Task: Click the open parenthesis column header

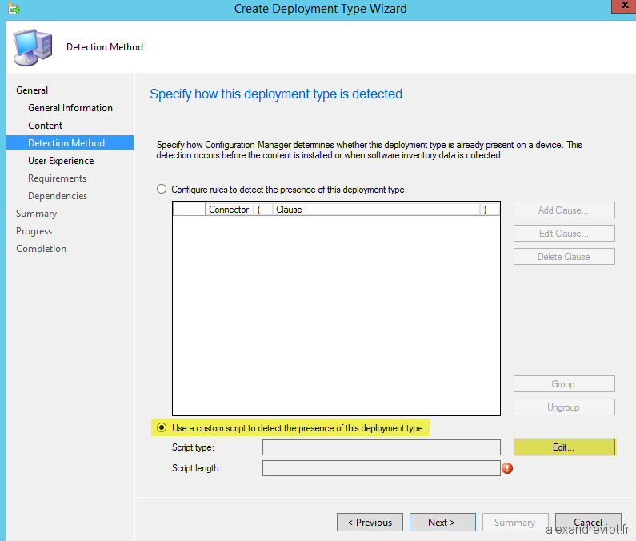Action: (263, 210)
